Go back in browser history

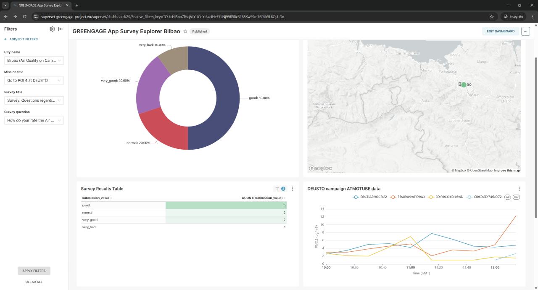[6, 16]
